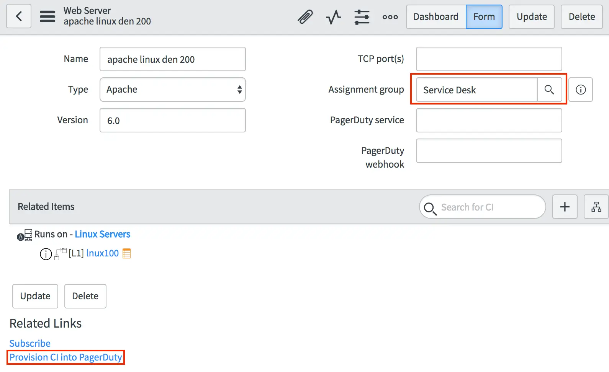Click the Search for CI box
609x372 pixels.
coord(483,207)
